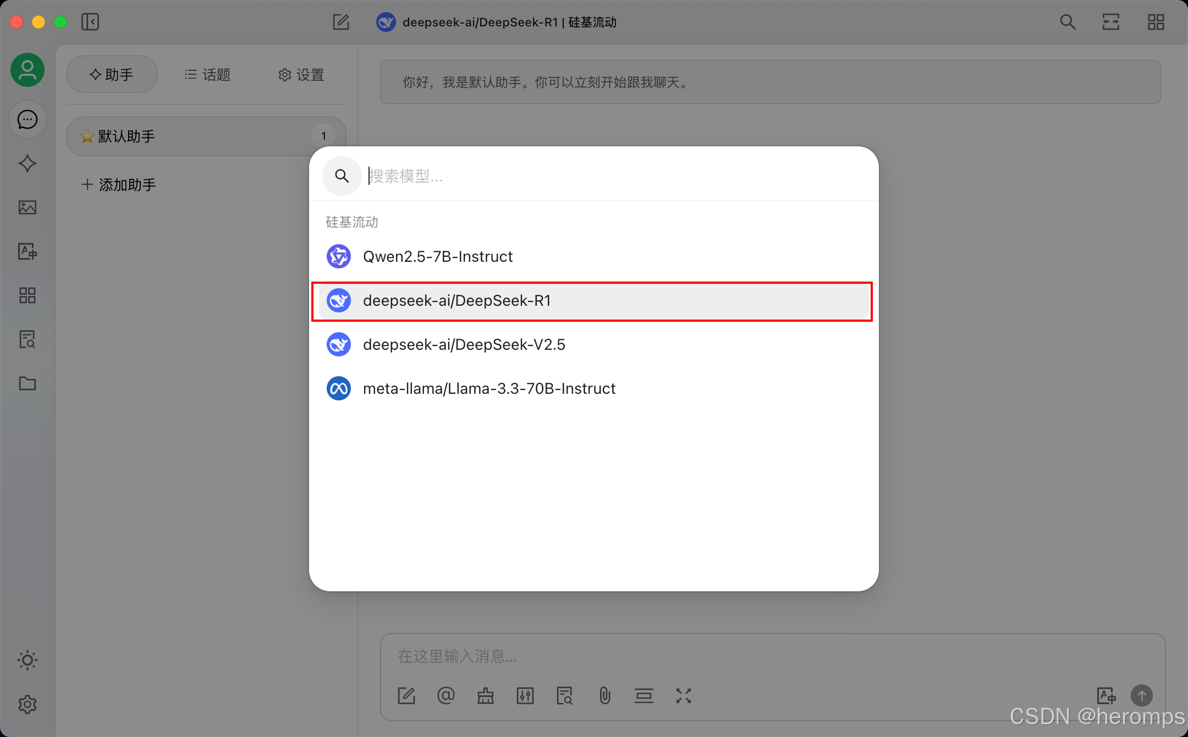Toggle the light theme sun icon
This screenshot has width=1188, height=737.
pyautogui.click(x=28, y=660)
